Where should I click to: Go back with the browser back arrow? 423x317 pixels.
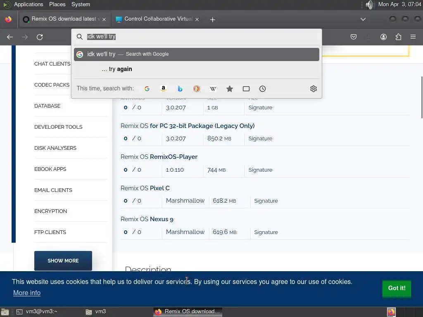tap(10, 37)
